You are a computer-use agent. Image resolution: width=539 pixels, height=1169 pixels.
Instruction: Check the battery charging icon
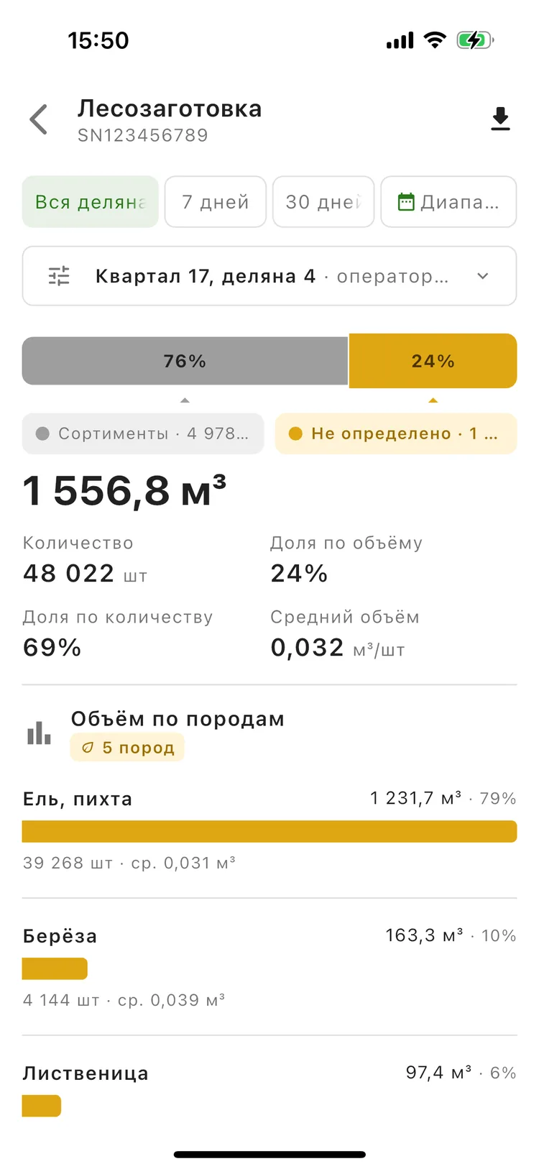[475, 40]
